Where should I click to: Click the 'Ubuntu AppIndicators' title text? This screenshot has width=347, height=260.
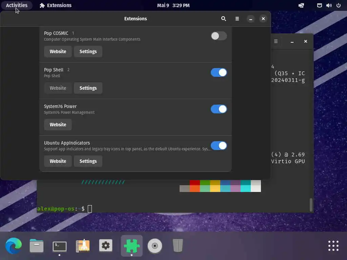click(67, 143)
